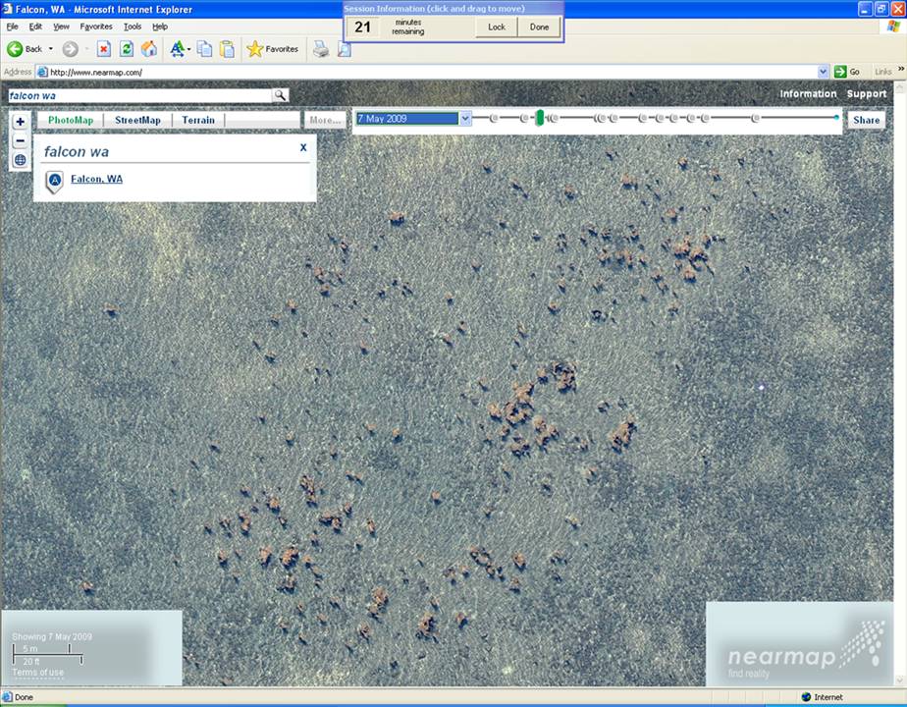Click the Share button
907x707 pixels.
[x=866, y=120]
